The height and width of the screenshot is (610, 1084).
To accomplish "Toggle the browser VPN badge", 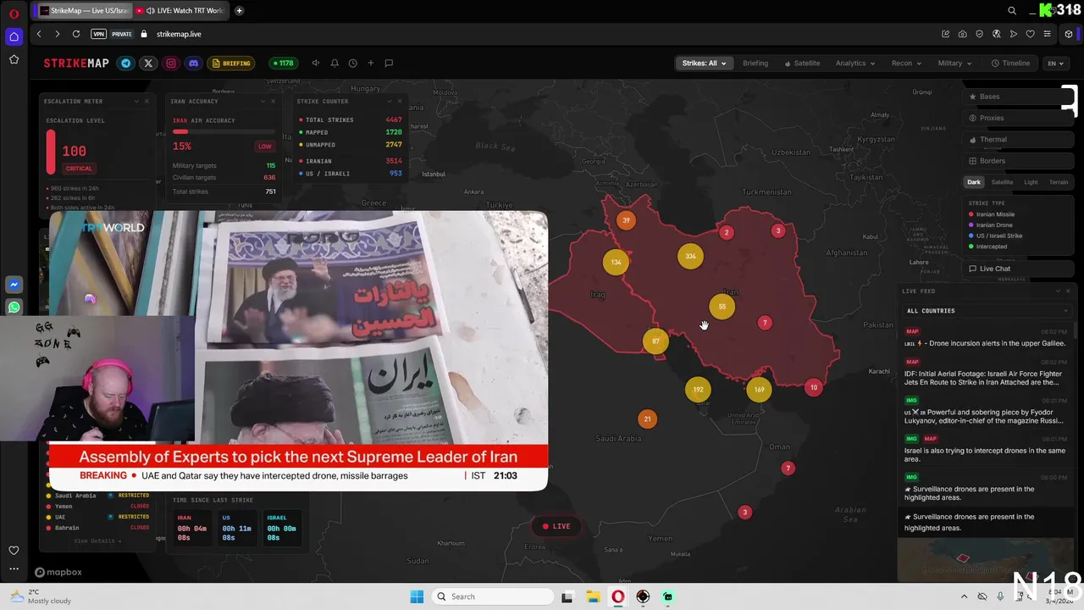I will click(99, 34).
